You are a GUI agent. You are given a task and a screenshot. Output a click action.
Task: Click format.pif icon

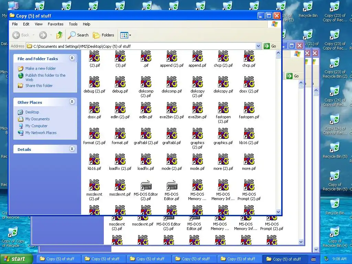(x=120, y=133)
